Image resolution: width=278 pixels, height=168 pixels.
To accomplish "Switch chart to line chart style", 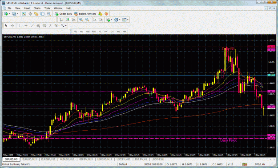I will click(74, 20).
